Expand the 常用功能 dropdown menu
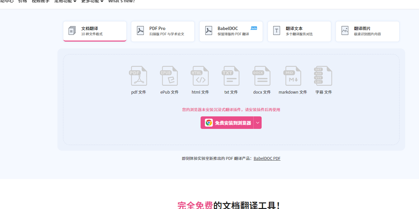Image resolution: width=419 pixels, height=209 pixels. (x=65, y=1)
